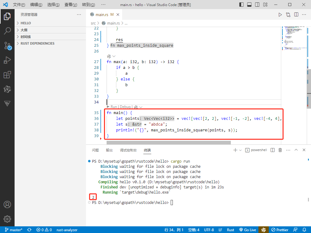Toggle the bottom panel visibility
Screen dimensions: 311x233
(x=249, y=5)
